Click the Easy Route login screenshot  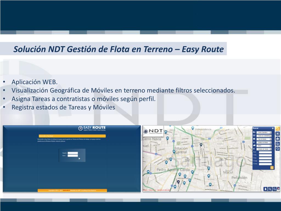[72, 159]
